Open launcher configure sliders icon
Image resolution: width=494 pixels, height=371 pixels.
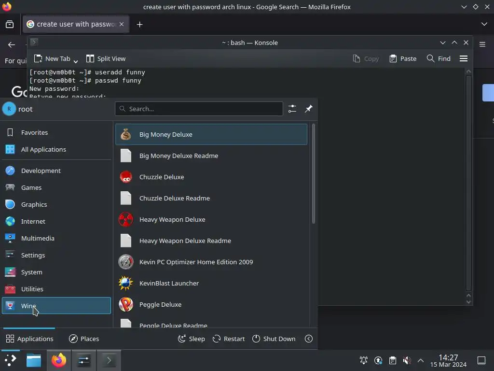(x=292, y=109)
